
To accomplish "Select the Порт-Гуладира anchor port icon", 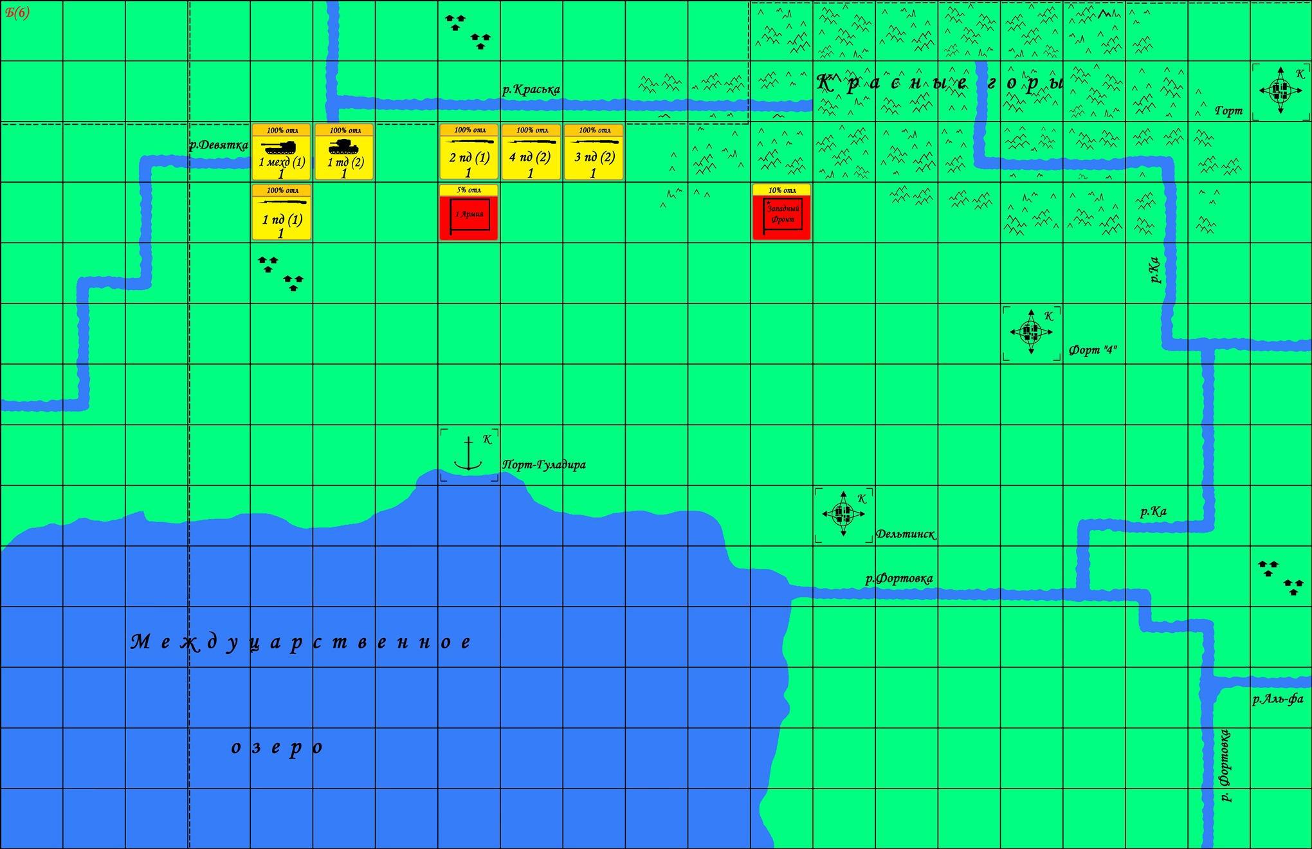I will [469, 453].
